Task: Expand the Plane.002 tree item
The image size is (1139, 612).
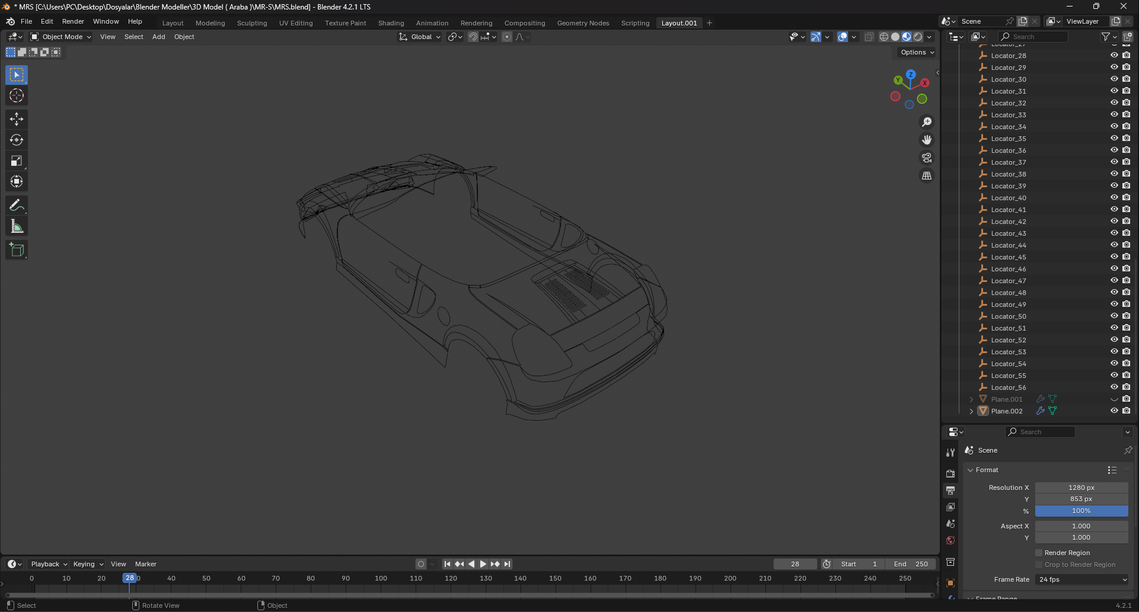Action: pos(971,411)
